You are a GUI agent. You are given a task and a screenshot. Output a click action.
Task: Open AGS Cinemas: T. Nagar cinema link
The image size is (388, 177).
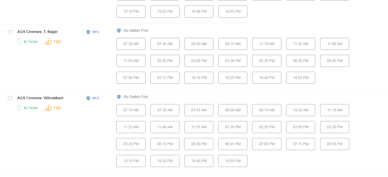pyautogui.click(x=38, y=32)
